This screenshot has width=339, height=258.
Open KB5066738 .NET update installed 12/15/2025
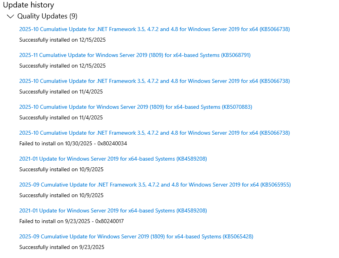[154, 29]
